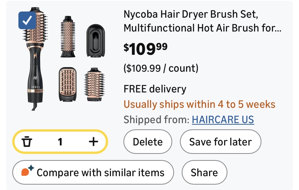Click the large bristle round brush attachment
Screen dimensions: 299x190
pyautogui.click(x=94, y=84)
